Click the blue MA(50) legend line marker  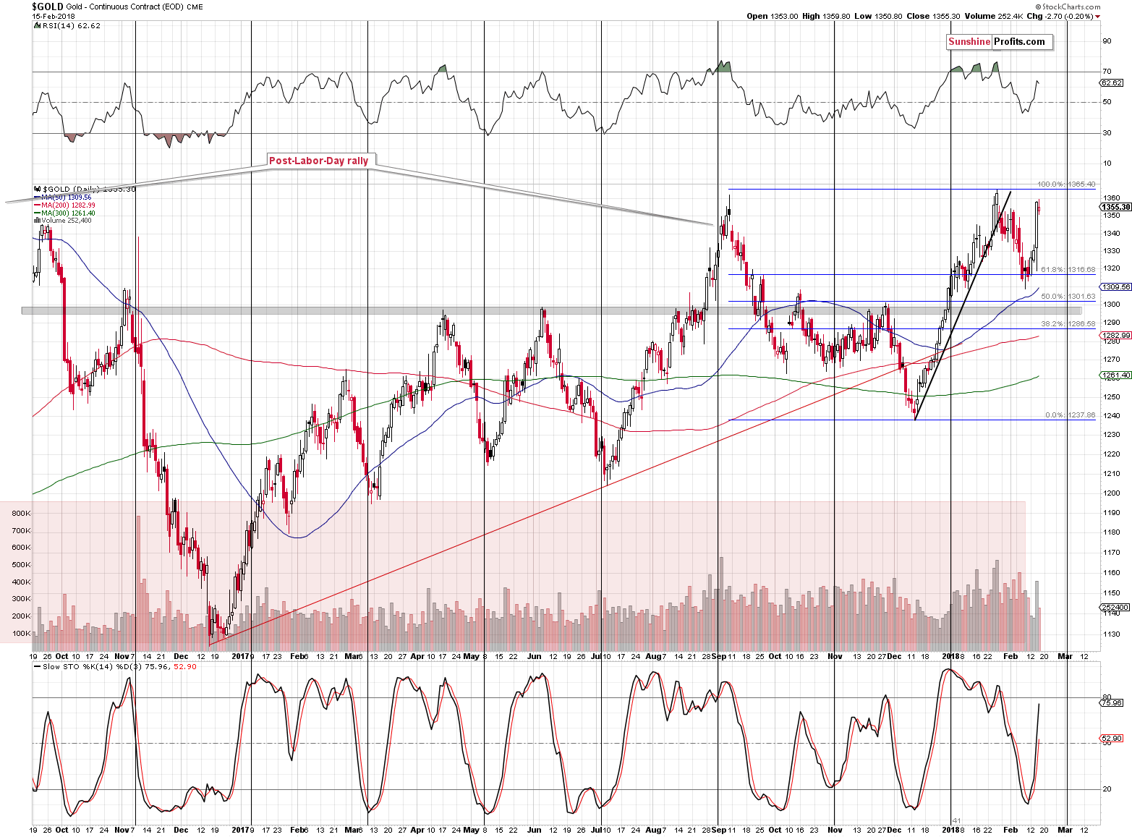click(37, 197)
